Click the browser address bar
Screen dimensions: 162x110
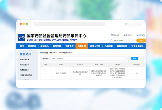pos(69,24)
